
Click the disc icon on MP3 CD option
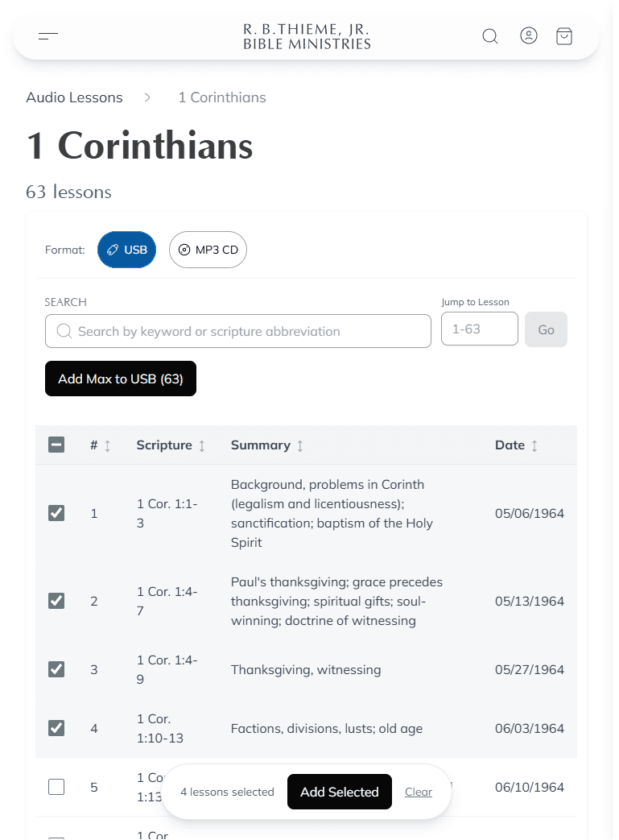point(186,250)
